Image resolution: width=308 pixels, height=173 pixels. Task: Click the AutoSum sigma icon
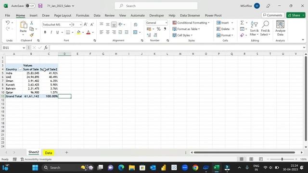point(242,23)
